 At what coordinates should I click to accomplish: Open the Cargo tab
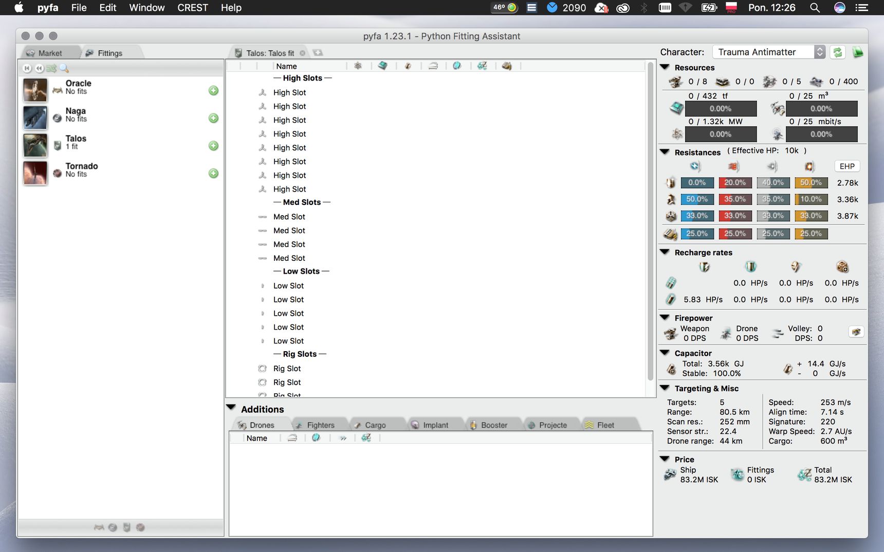(x=375, y=425)
